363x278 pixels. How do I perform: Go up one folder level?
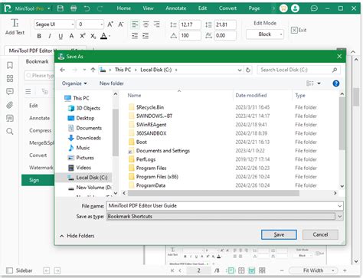pyautogui.click(x=93, y=70)
